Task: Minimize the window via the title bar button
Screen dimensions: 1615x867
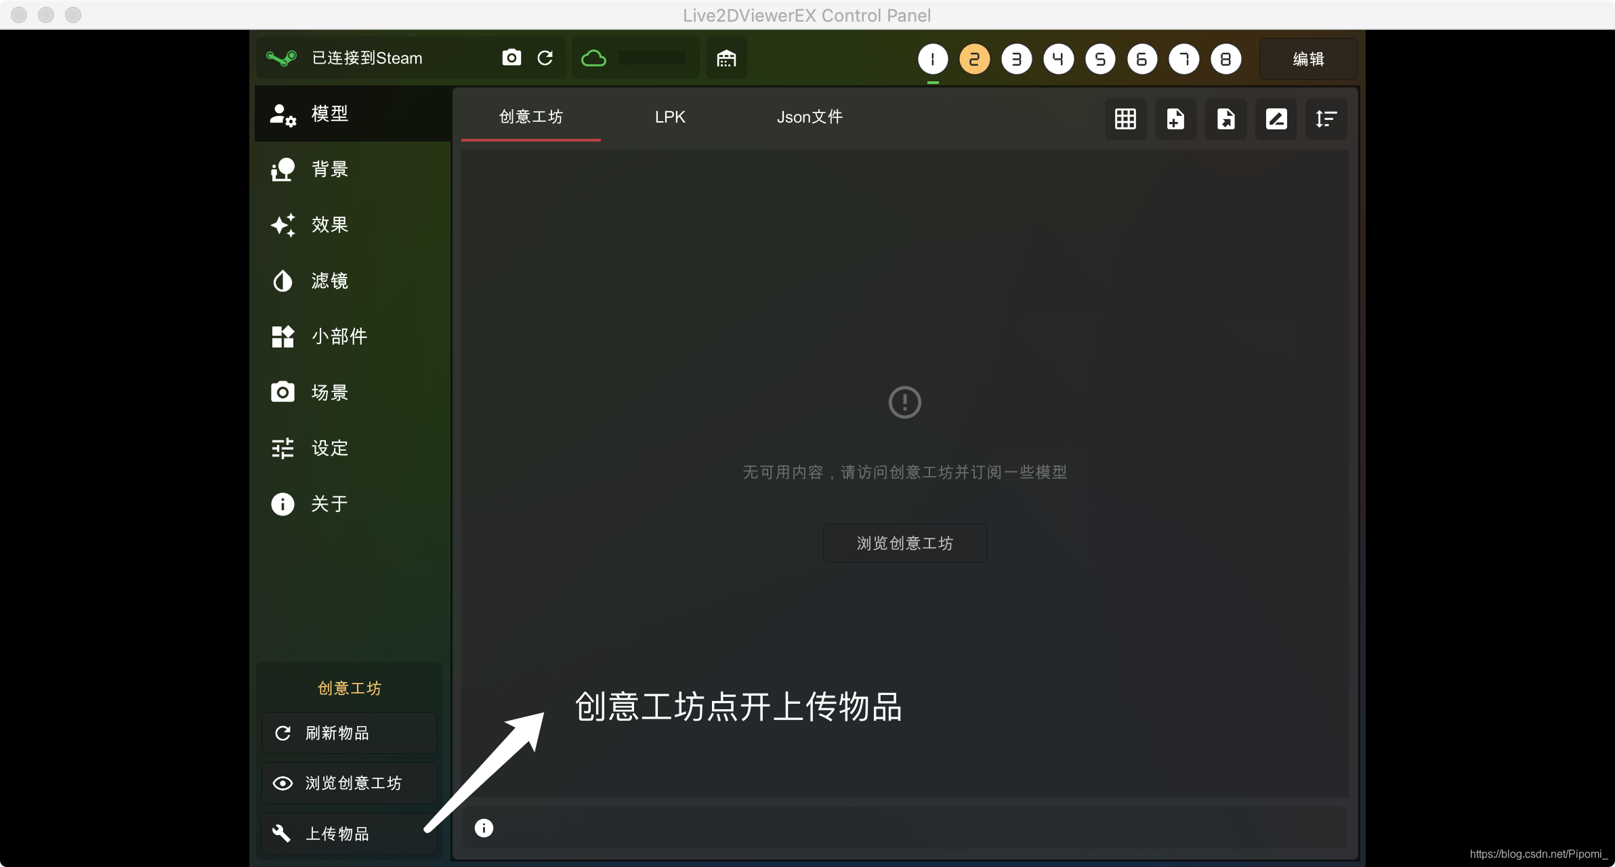Action: 46,14
